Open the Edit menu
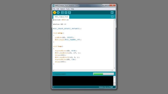This screenshot has height=94, width=168. [x=58, y=9]
